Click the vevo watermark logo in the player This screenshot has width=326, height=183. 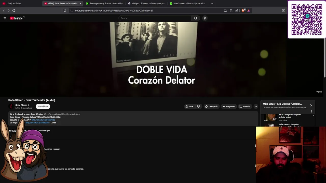319,92
